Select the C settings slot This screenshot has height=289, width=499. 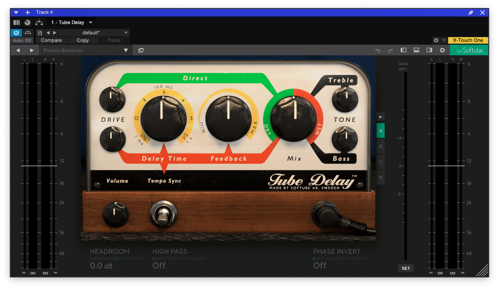(381, 162)
